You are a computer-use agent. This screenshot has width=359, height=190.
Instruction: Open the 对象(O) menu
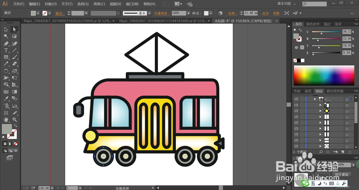pyautogui.click(x=51, y=4)
